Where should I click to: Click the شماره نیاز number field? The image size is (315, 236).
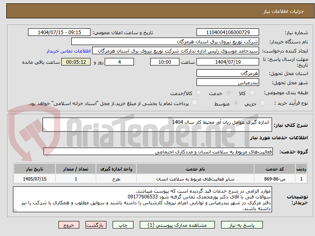(228, 33)
